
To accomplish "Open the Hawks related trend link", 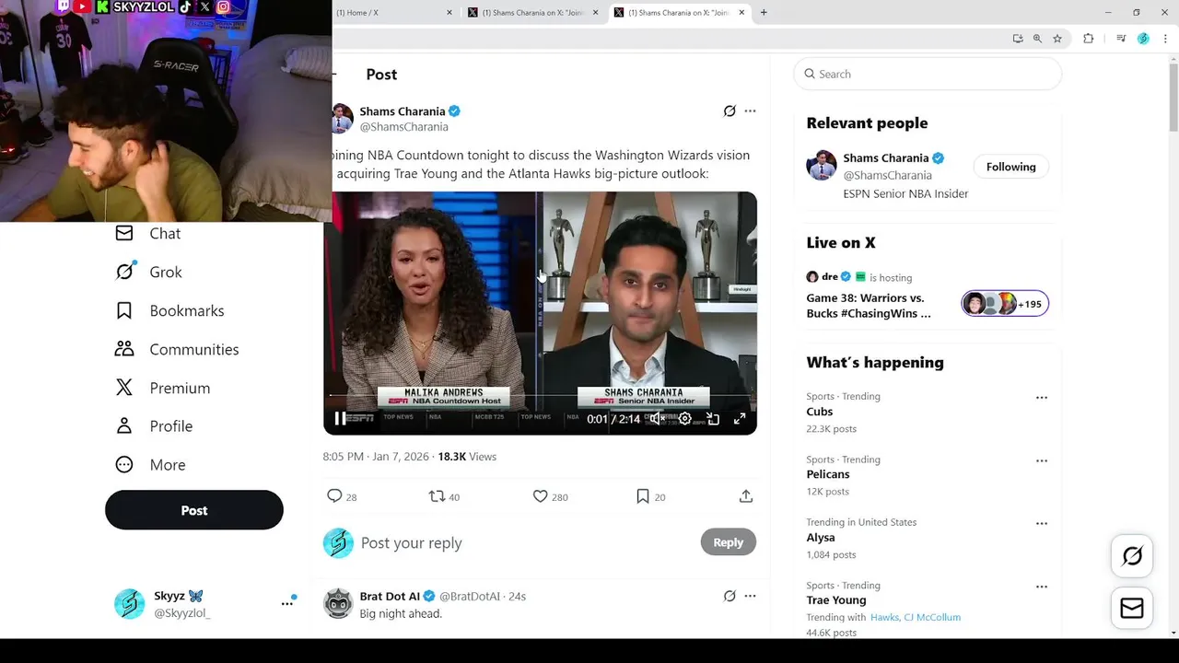I will click(884, 617).
